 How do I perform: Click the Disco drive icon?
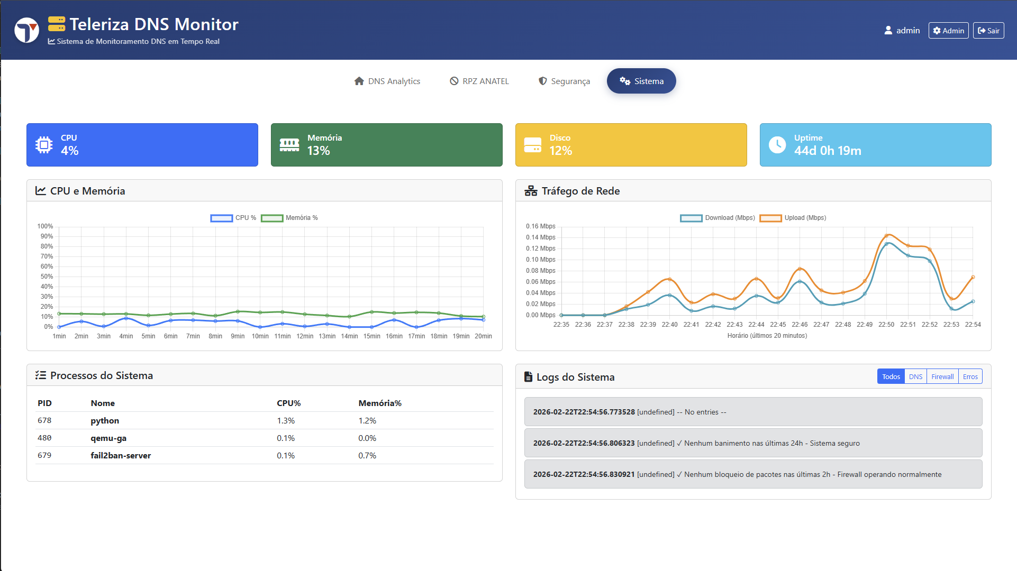532,144
